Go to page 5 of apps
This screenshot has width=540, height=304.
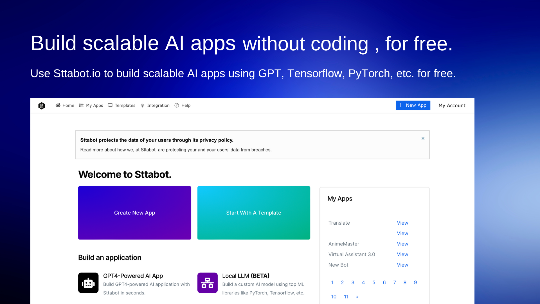click(x=374, y=283)
